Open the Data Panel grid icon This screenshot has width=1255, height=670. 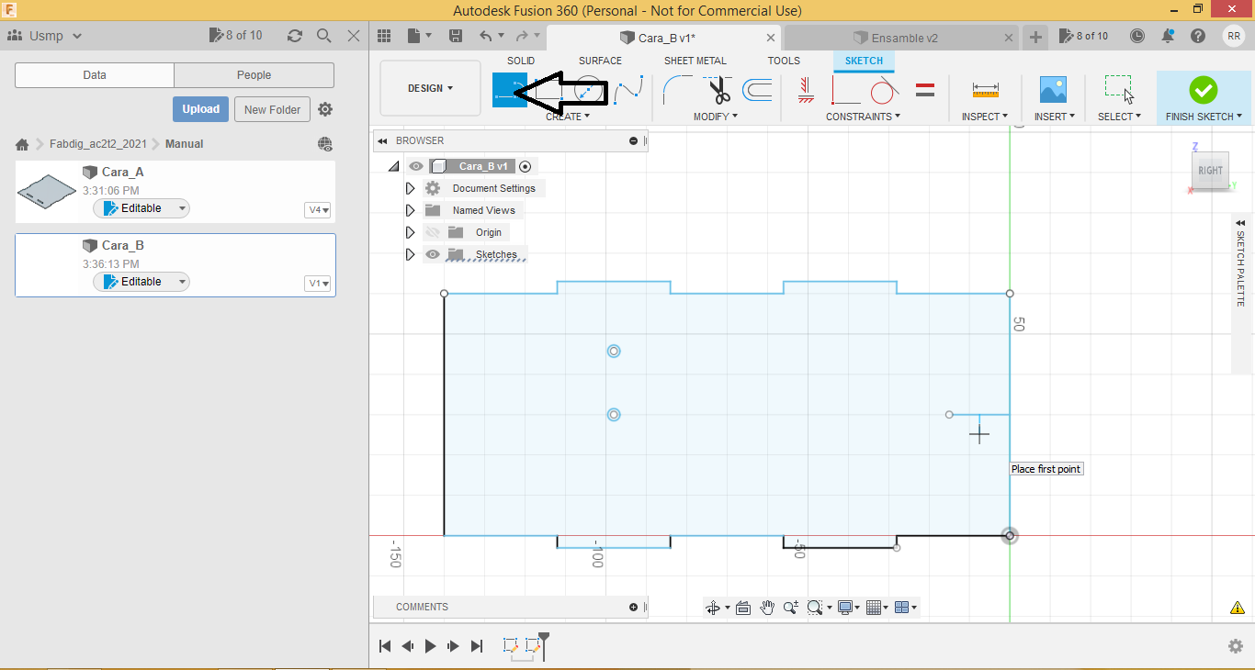(x=384, y=36)
